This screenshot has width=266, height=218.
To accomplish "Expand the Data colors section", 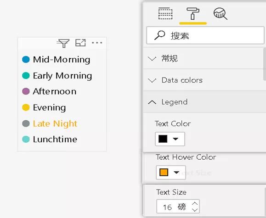I will 203,80.
